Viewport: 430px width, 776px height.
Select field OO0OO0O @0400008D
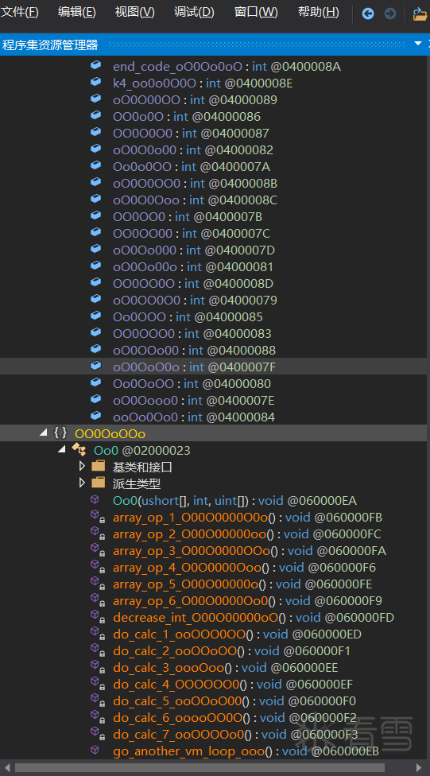[x=193, y=284]
